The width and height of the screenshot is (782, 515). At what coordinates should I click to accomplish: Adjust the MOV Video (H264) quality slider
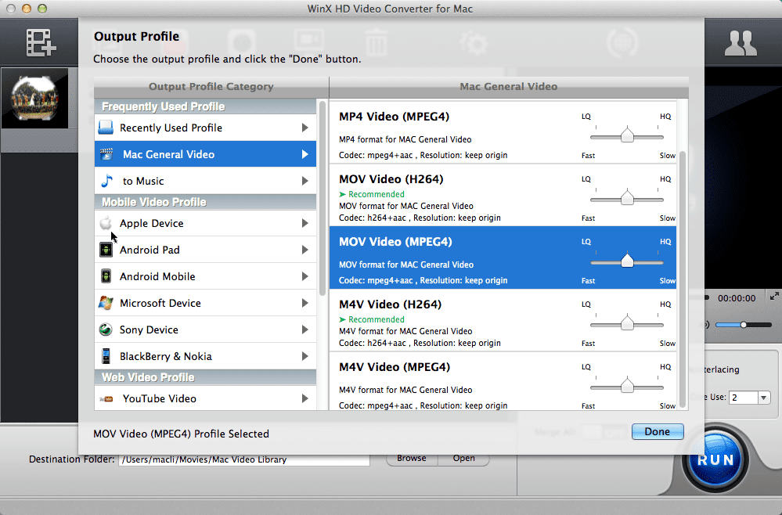(626, 198)
